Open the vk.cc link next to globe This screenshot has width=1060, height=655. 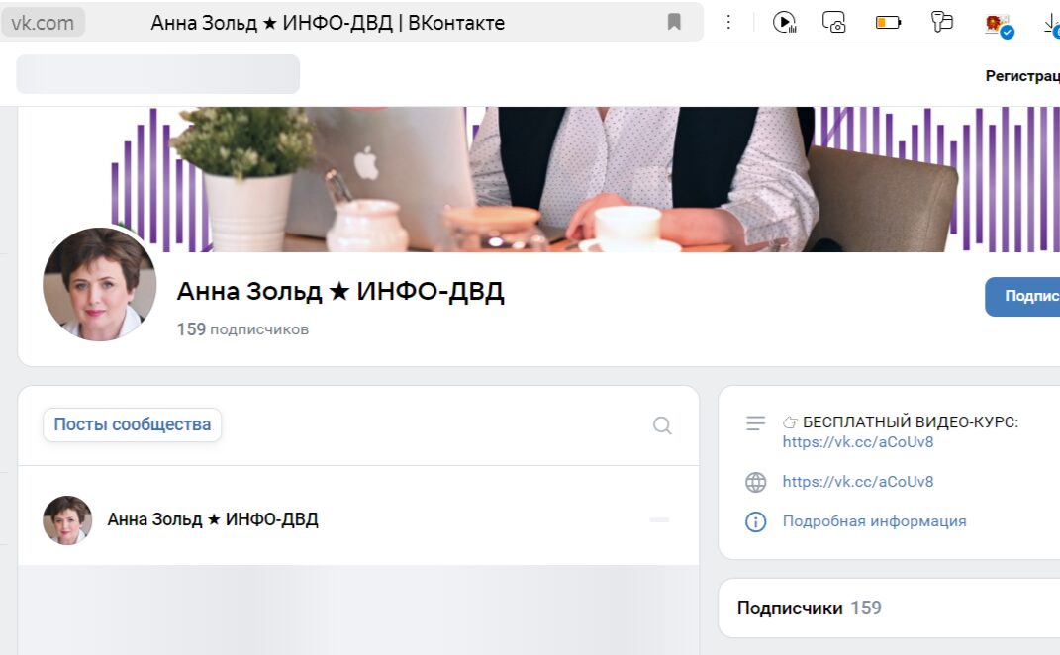pyautogui.click(x=858, y=482)
